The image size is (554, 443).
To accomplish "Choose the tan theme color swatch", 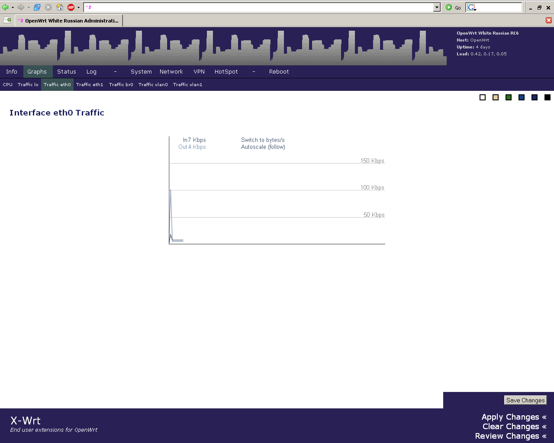I will coord(496,97).
